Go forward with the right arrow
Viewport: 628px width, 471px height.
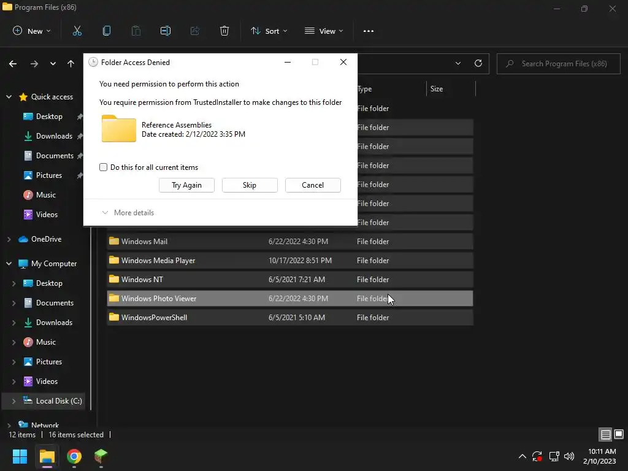click(34, 64)
